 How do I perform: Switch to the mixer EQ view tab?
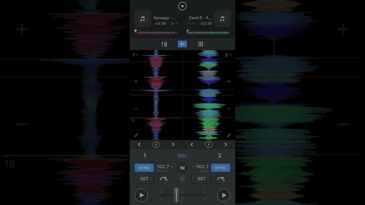tap(164, 44)
